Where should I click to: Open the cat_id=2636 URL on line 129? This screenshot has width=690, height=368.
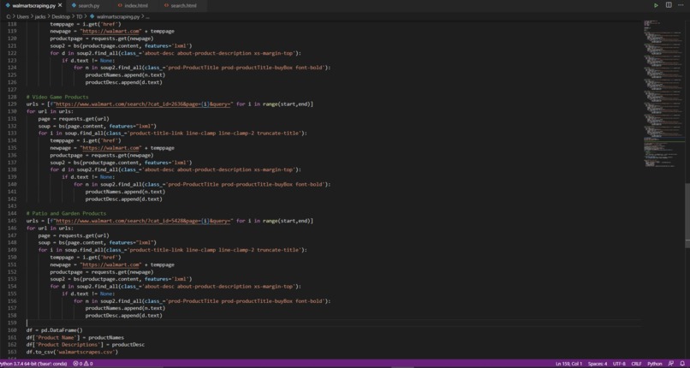coord(142,104)
